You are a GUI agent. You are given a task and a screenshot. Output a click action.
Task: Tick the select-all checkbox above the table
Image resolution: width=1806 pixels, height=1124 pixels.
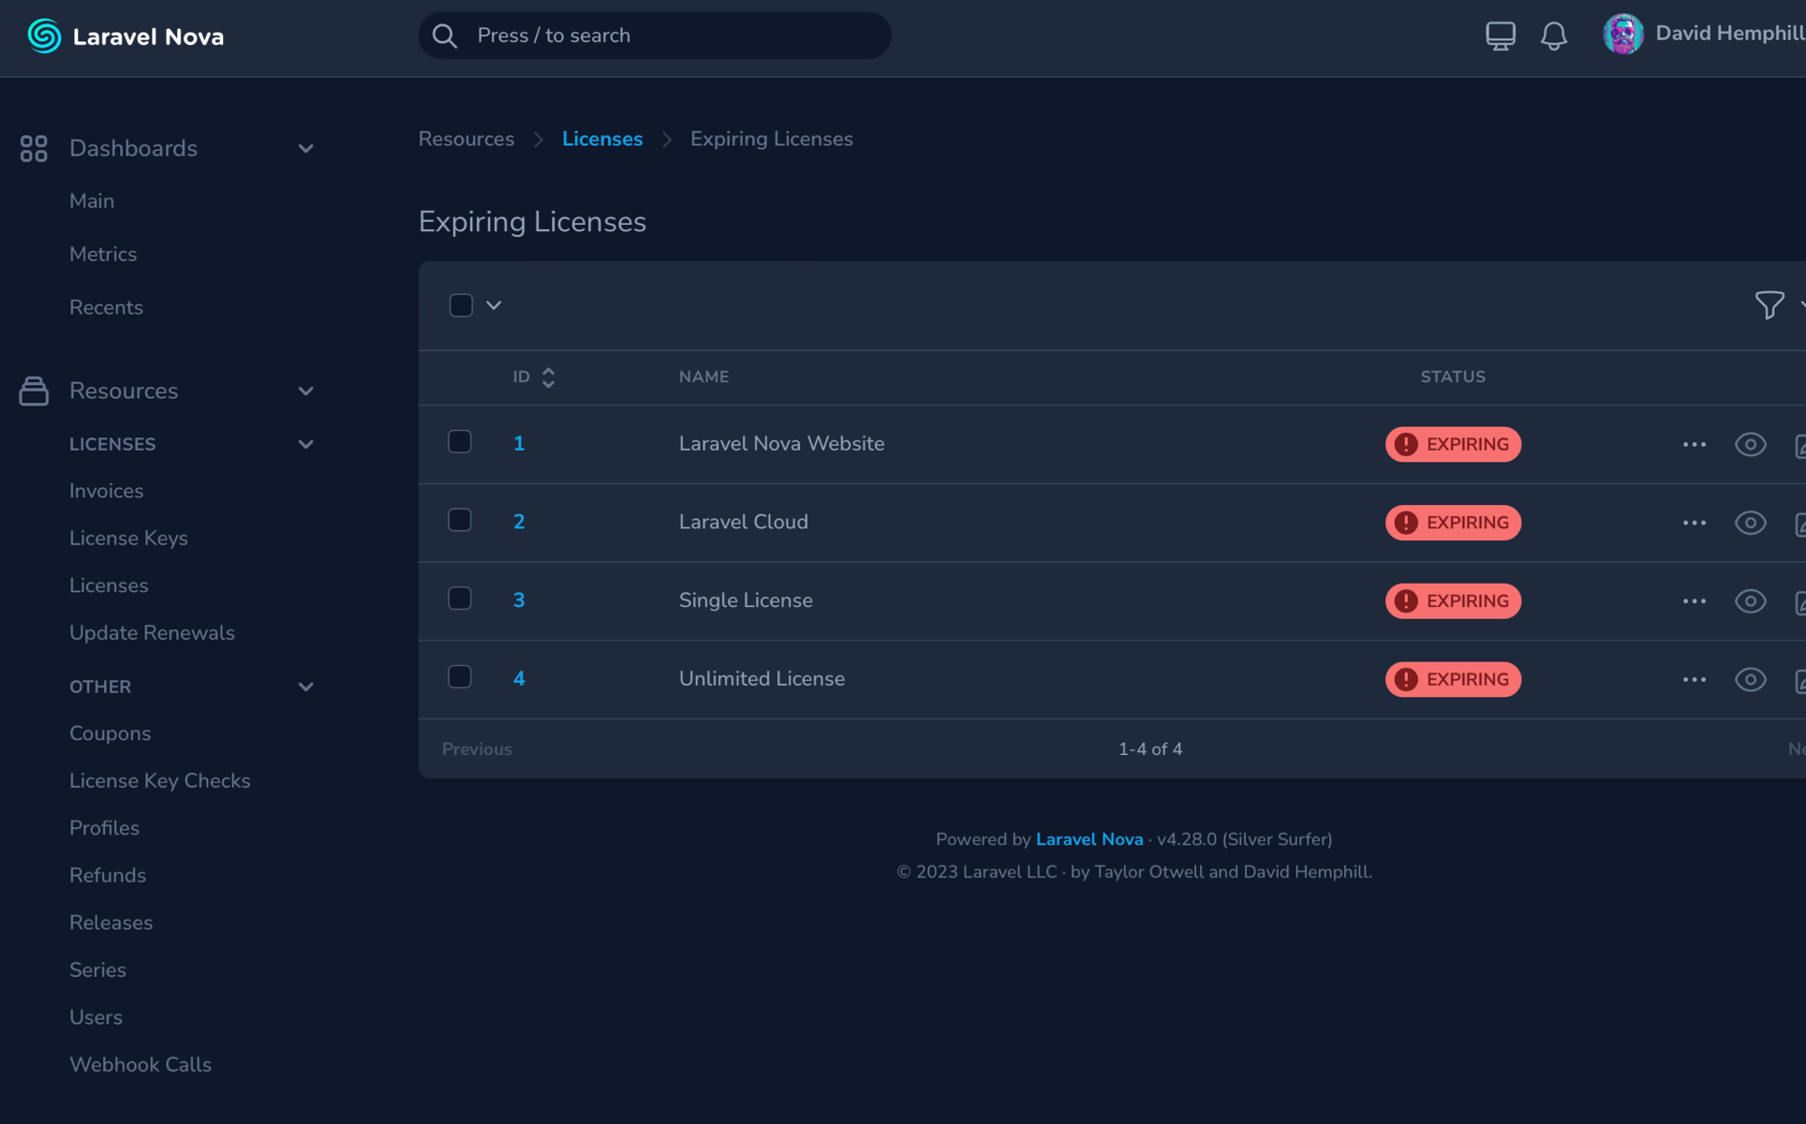pyautogui.click(x=461, y=304)
